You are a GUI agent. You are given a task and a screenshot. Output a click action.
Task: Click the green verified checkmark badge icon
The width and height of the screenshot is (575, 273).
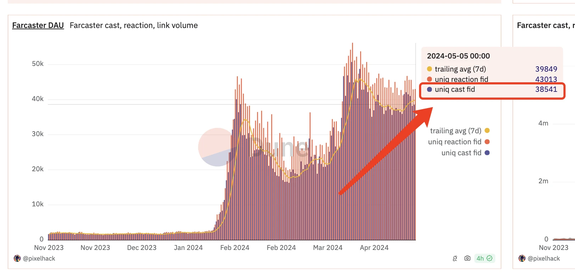tap(490, 258)
